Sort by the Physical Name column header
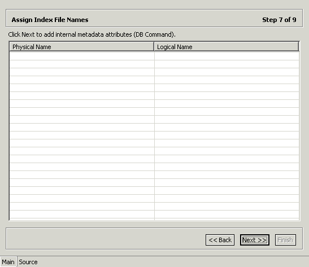Screen dimensions: 309x267 tap(81, 47)
